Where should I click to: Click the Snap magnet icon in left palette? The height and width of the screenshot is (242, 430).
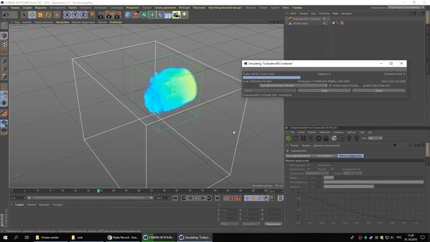(x=4, y=113)
